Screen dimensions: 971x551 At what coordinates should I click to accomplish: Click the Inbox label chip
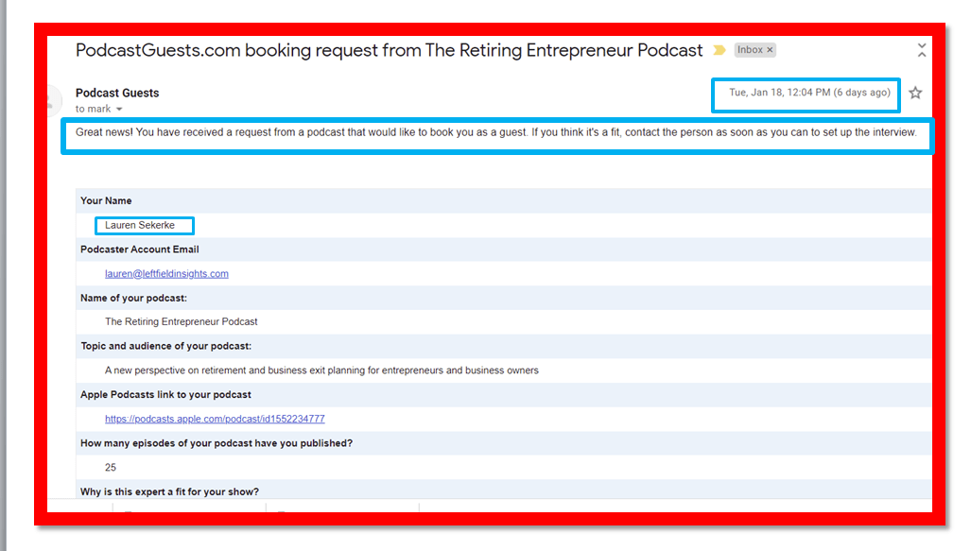pyautogui.click(x=750, y=50)
